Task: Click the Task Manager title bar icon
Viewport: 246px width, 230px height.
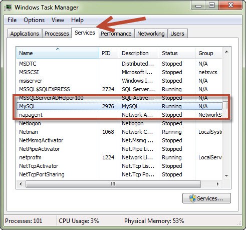Action: [x=8, y=8]
